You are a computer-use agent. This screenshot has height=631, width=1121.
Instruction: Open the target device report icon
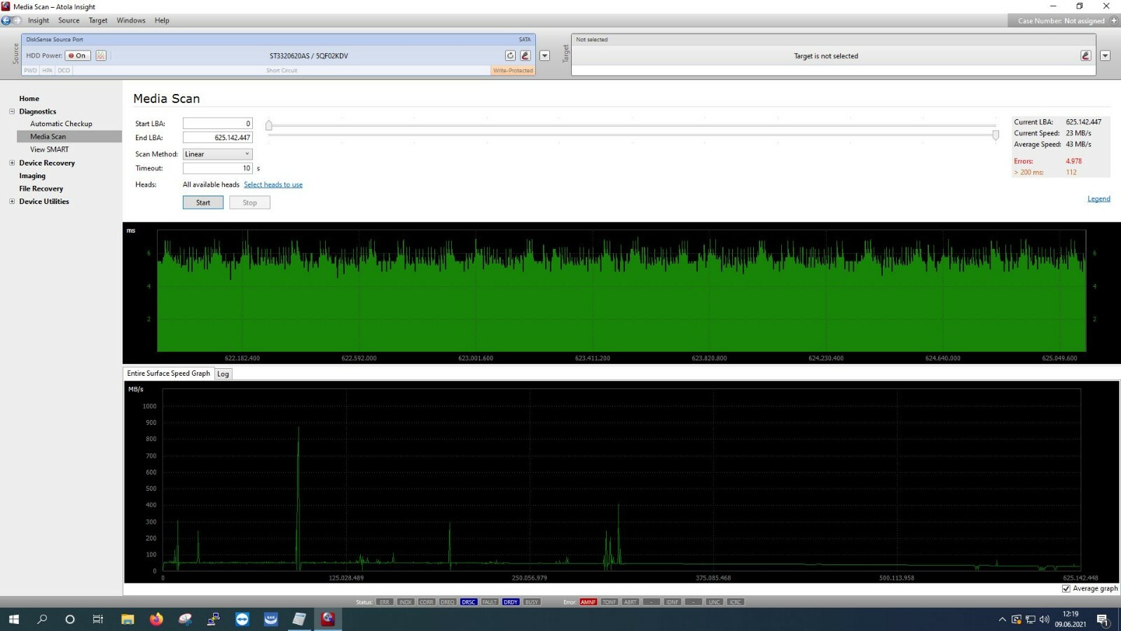(1086, 55)
